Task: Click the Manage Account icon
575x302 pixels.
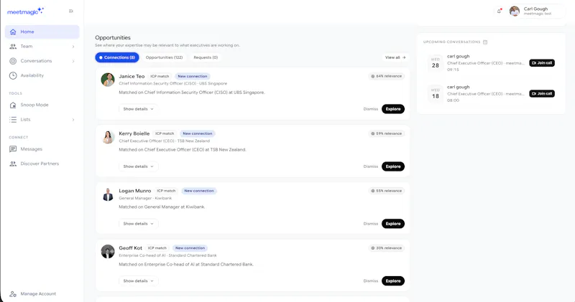Action: 13,294
